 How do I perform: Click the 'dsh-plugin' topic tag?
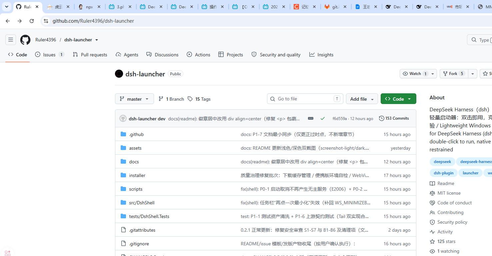pos(444,173)
